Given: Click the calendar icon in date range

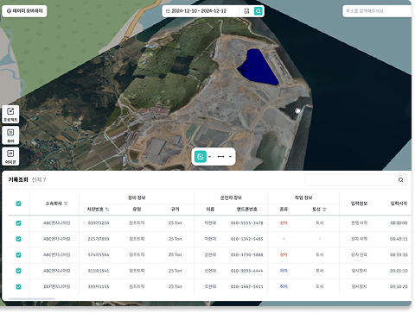Looking at the screenshot, I should coord(168,11).
